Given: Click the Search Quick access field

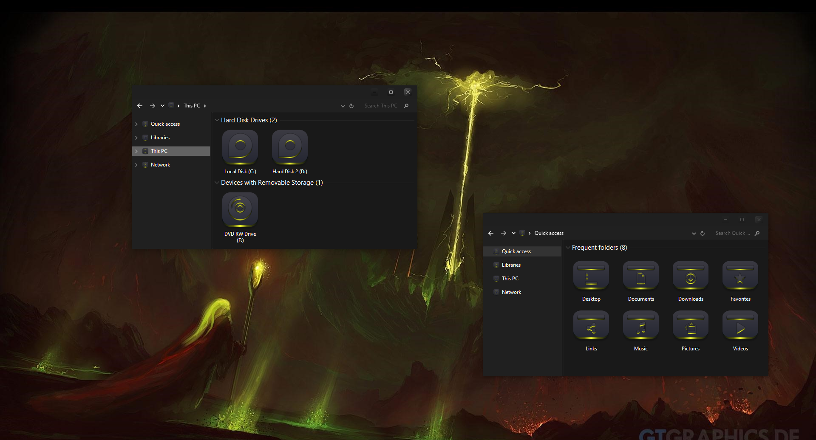Looking at the screenshot, I should point(732,233).
